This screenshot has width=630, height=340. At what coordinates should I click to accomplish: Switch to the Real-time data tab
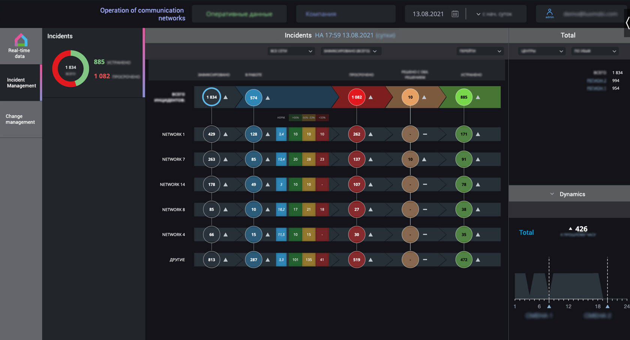[x=21, y=46]
